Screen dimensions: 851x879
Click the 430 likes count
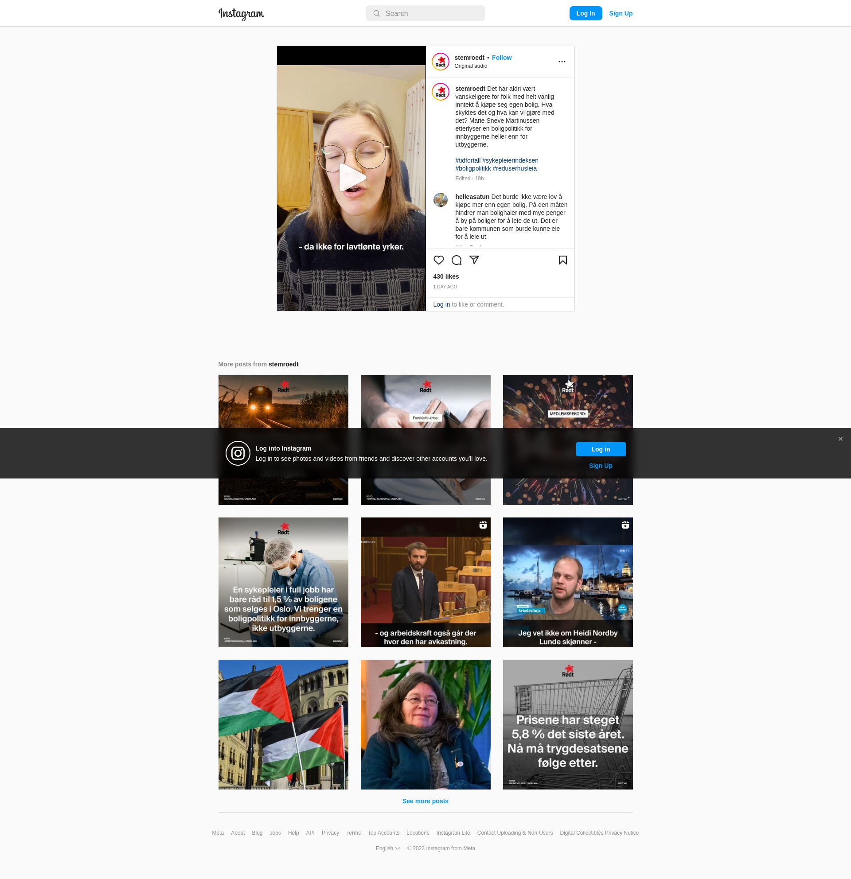(446, 277)
